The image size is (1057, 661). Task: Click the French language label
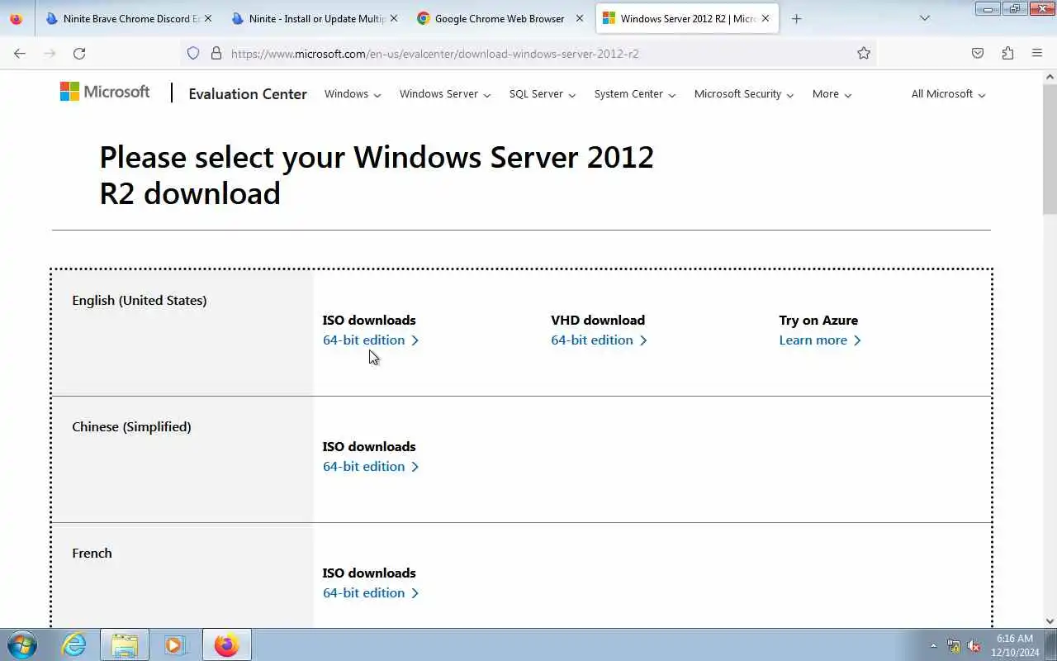[92, 553]
